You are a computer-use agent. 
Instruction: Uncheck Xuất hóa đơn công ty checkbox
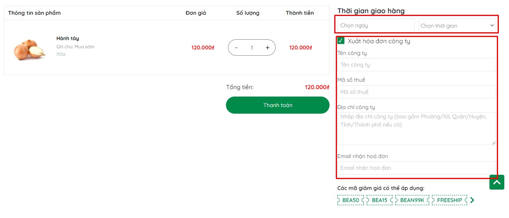(341, 41)
